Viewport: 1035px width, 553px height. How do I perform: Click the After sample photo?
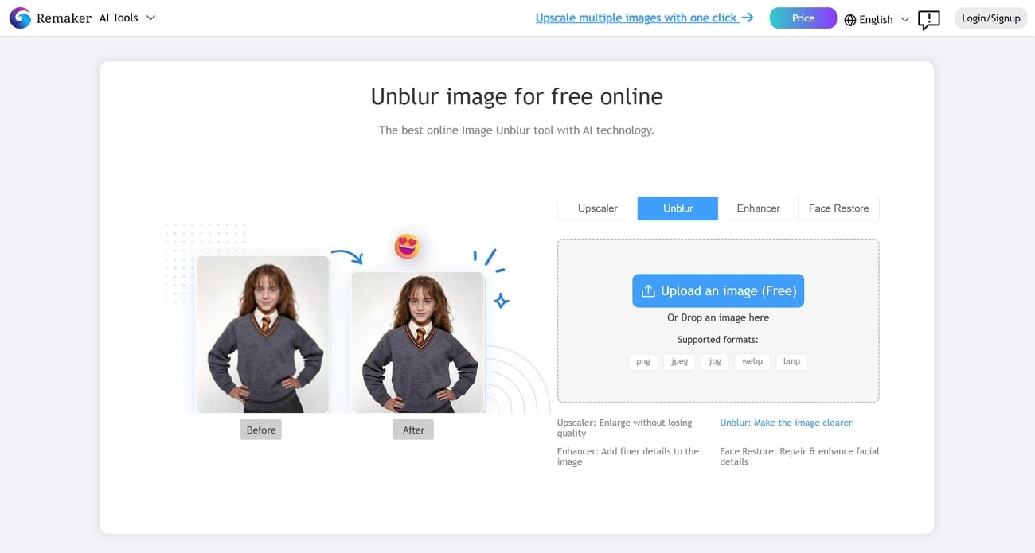(x=417, y=342)
